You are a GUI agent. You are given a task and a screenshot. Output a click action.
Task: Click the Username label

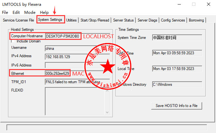(x=19, y=48)
